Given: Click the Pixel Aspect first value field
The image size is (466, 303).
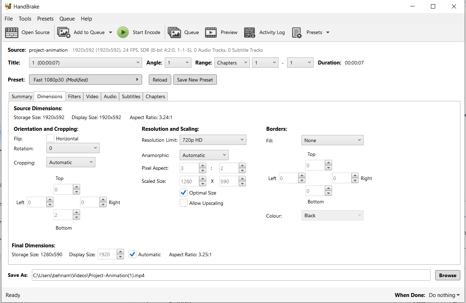Looking at the screenshot, I should [190, 168].
